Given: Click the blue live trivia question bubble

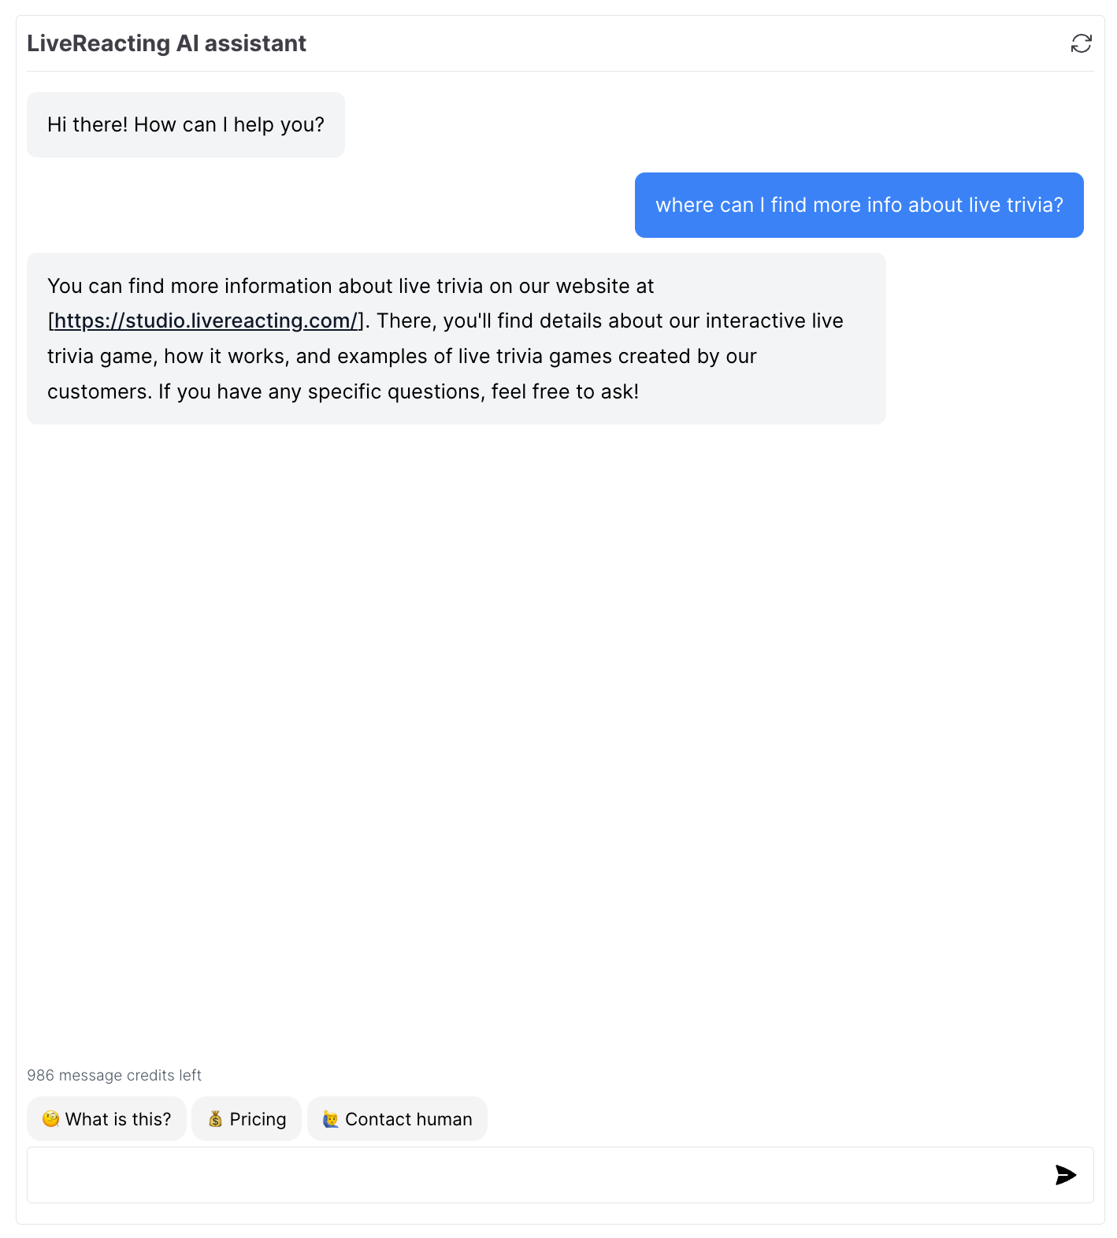Looking at the screenshot, I should (859, 206).
